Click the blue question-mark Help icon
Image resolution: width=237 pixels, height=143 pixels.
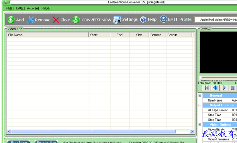point(143,20)
